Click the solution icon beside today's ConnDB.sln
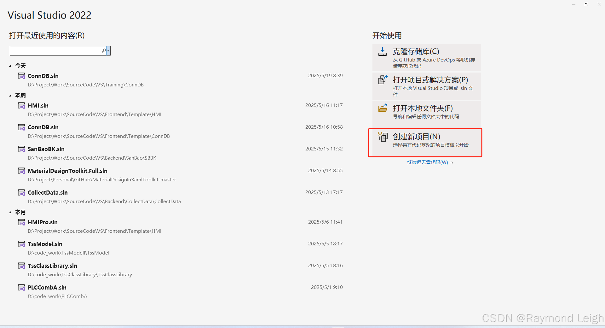Viewport: 605px width, 328px height. 21,76
